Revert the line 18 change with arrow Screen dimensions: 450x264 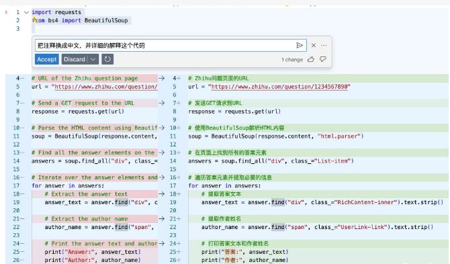[x=162, y=194]
